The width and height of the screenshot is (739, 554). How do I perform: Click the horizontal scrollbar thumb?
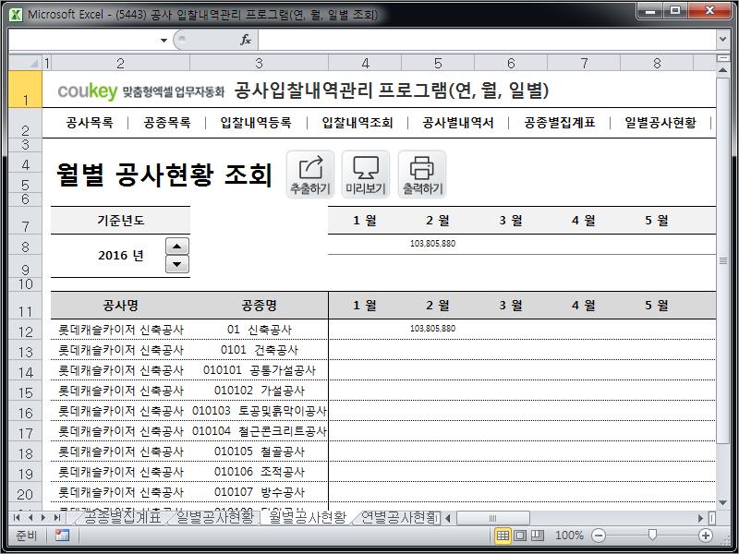[493, 518]
